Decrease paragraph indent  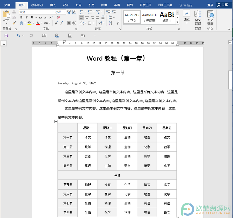pos(108,12)
